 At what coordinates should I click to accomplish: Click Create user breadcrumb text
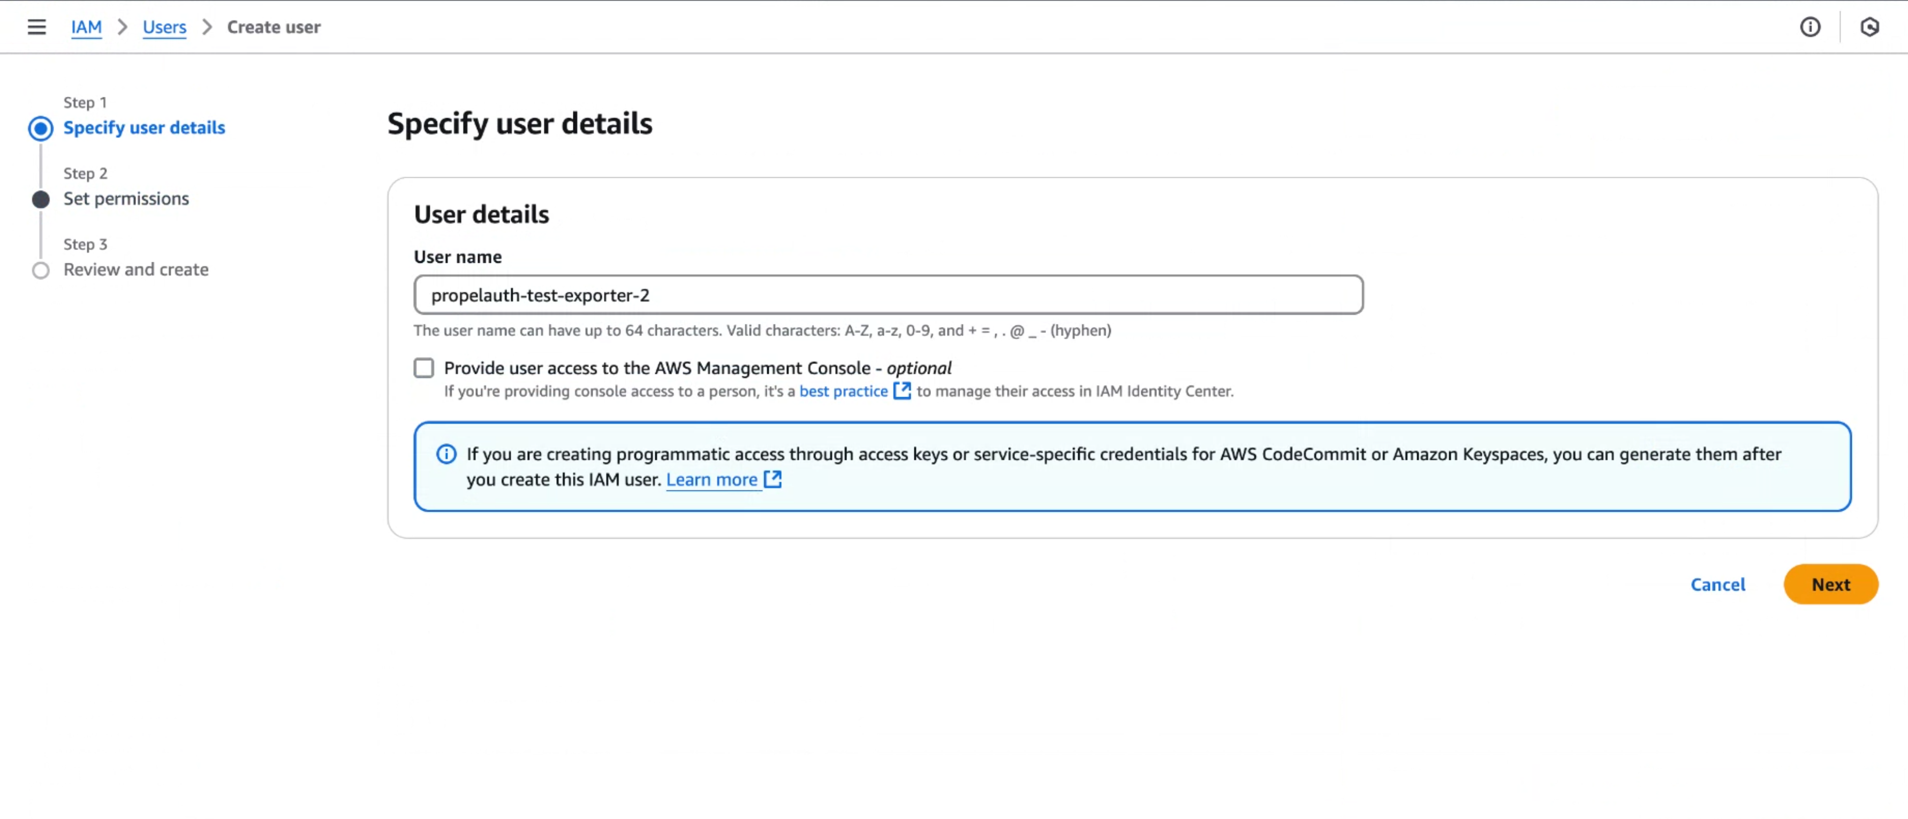(x=274, y=27)
